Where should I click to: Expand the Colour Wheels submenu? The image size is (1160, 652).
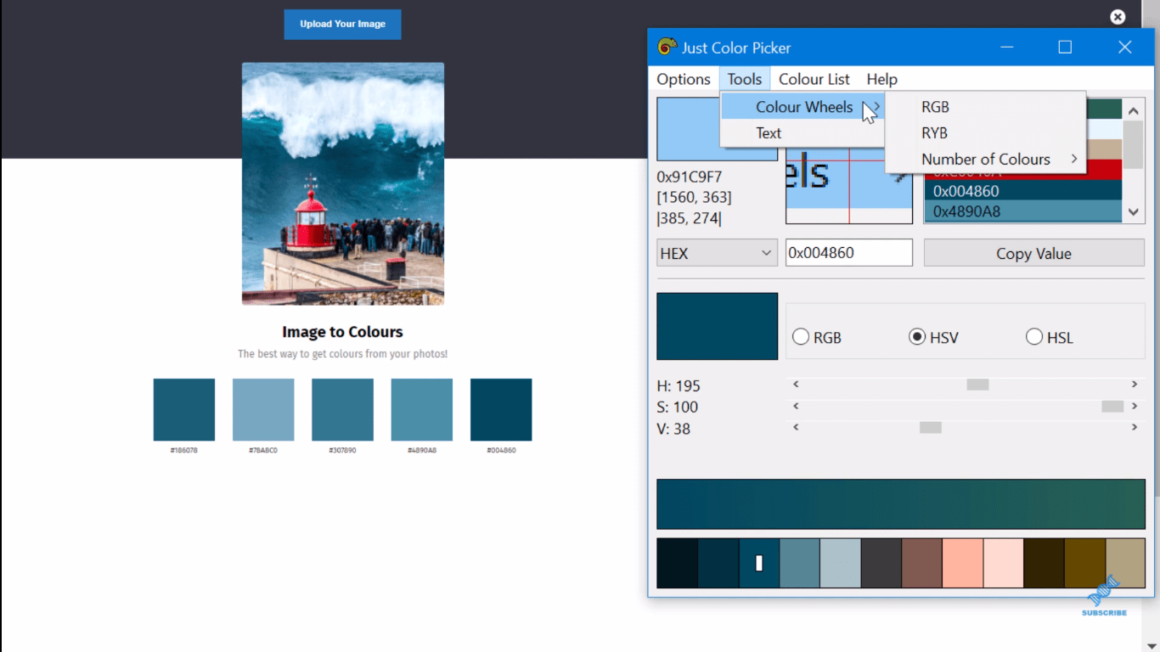803,107
